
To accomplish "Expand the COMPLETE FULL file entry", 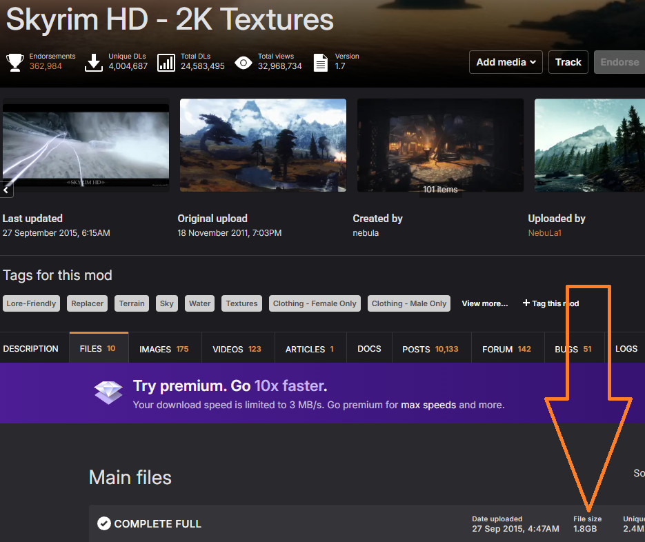I will tap(367, 523).
